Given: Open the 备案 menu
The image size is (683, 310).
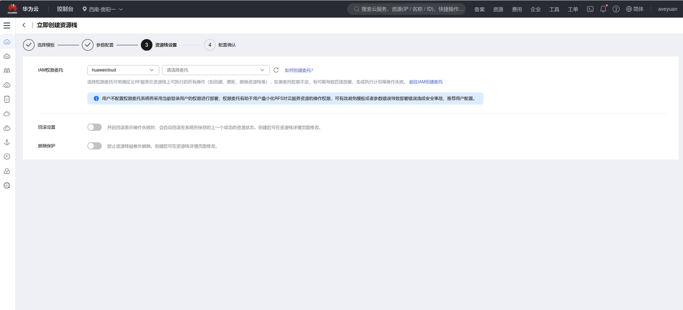Looking at the screenshot, I should (x=480, y=9).
